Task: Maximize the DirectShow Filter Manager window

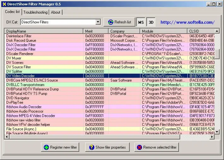Action: (x=214, y=4)
